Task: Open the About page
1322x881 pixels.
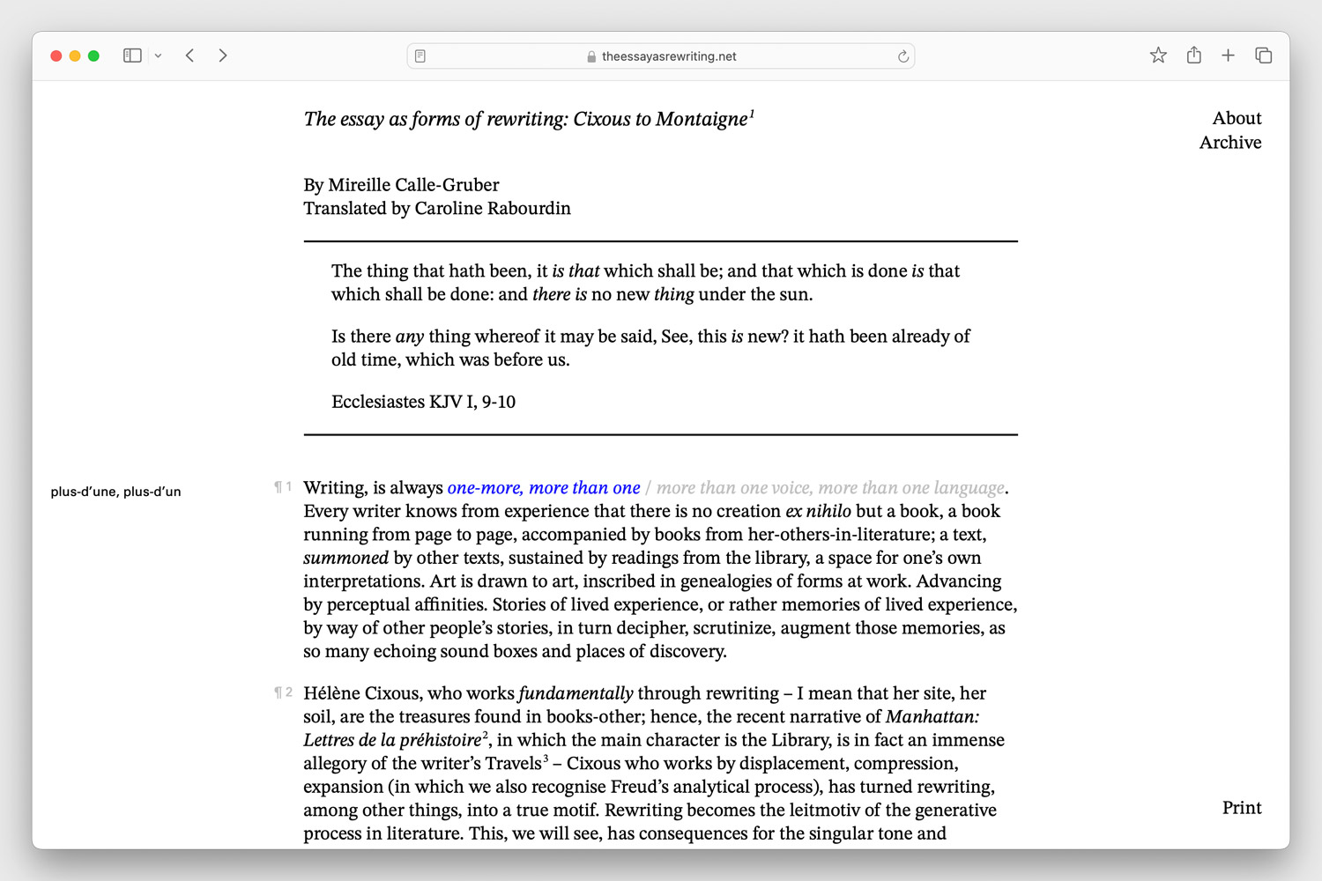Action: point(1237,118)
